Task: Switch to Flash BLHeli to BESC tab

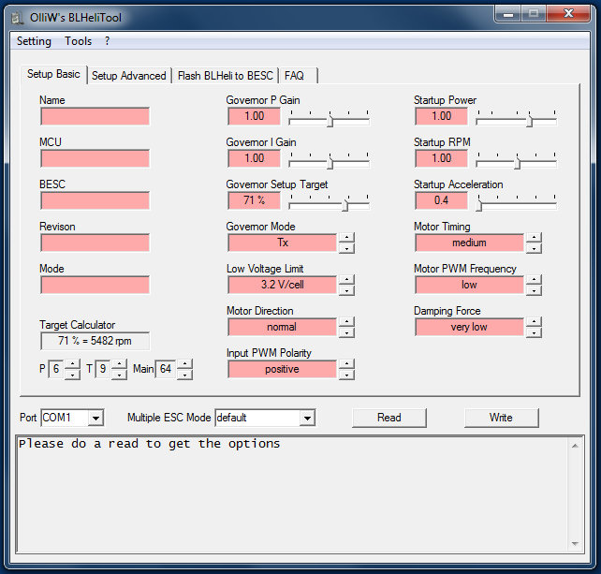Action: click(x=225, y=76)
